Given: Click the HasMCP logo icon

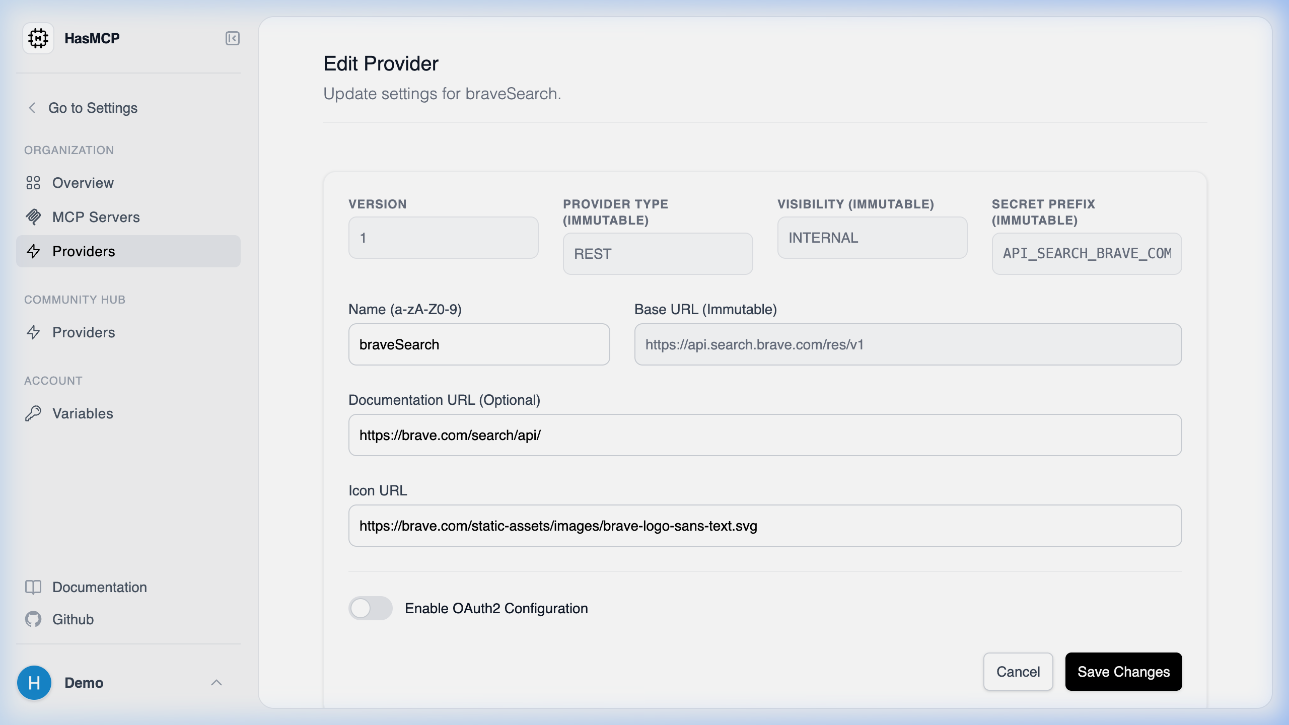Looking at the screenshot, I should [38, 38].
